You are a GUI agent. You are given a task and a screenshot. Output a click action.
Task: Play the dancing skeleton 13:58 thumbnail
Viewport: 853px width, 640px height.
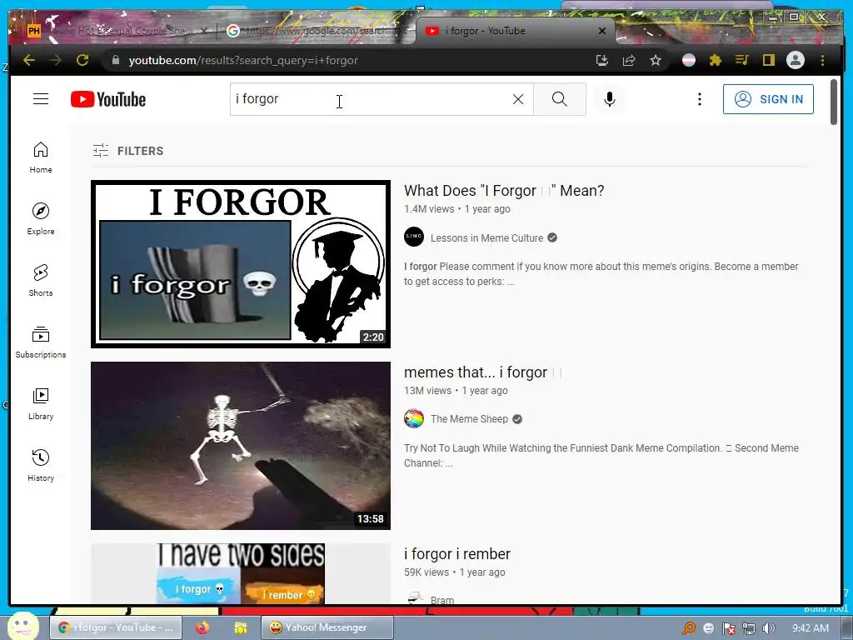pyautogui.click(x=241, y=446)
